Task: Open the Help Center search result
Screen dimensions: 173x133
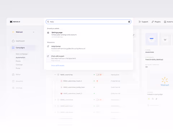Action: tap(89, 48)
